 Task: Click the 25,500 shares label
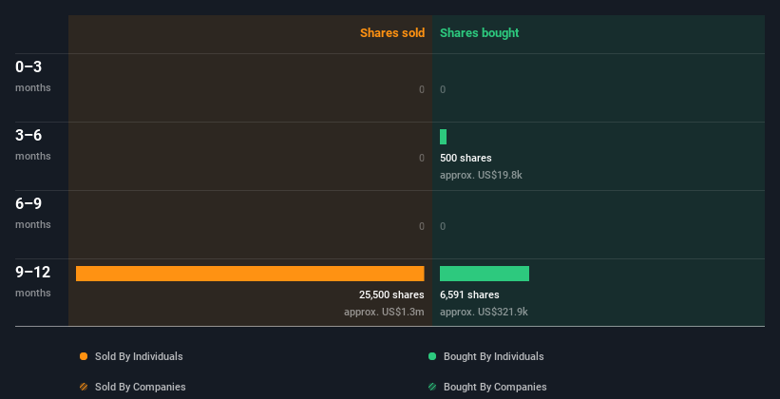pyautogui.click(x=391, y=294)
